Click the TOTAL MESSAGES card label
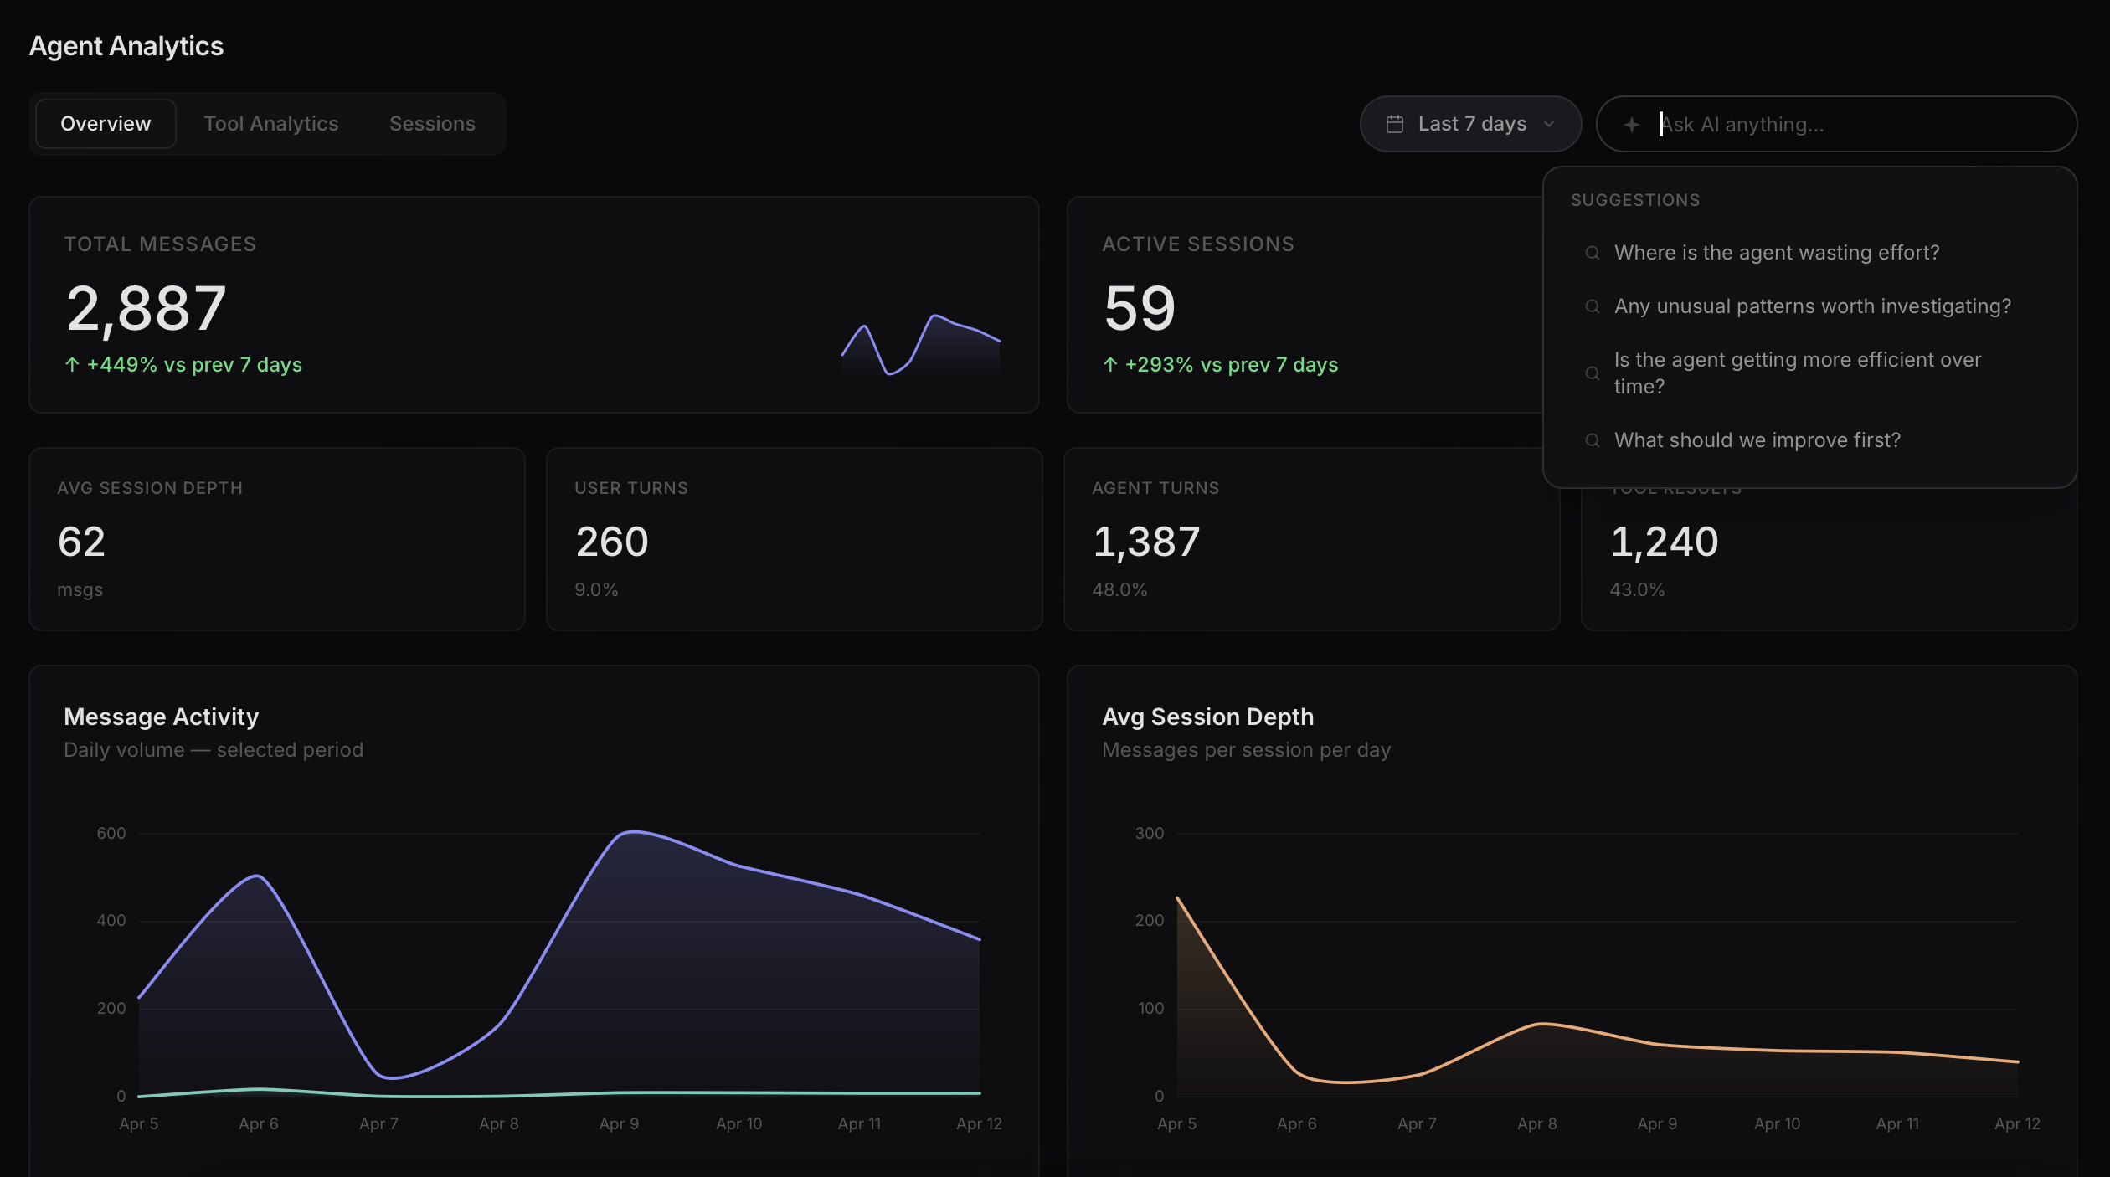The width and height of the screenshot is (2110, 1177). point(160,244)
